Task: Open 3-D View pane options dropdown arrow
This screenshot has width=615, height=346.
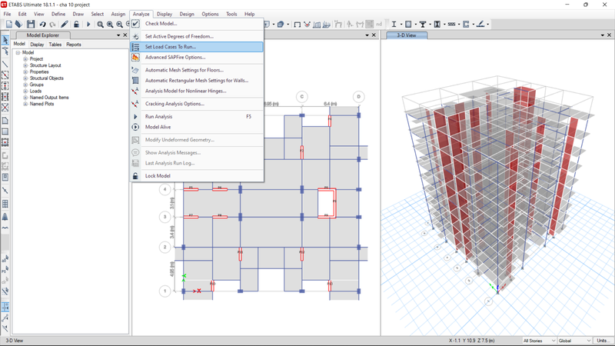Action: [603, 35]
